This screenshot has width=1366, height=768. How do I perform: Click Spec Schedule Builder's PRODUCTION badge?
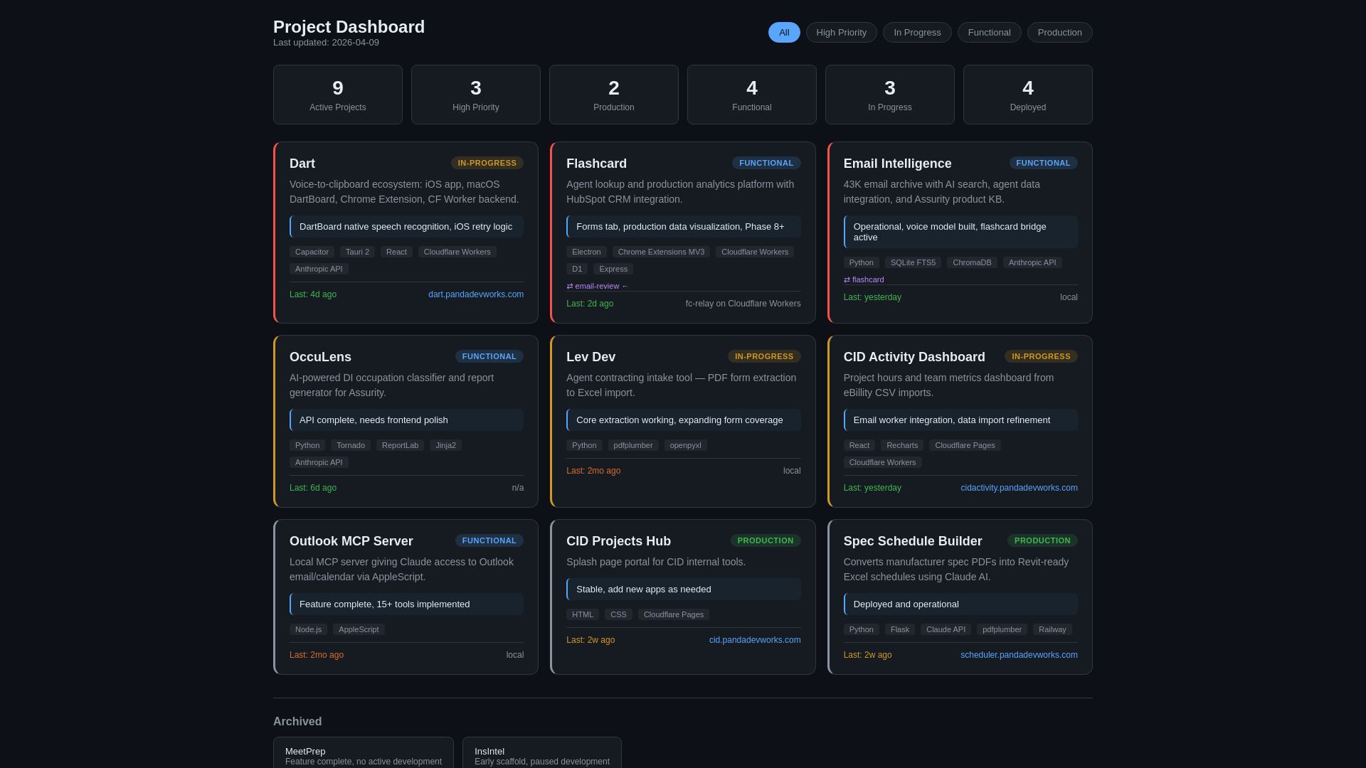1042,540
